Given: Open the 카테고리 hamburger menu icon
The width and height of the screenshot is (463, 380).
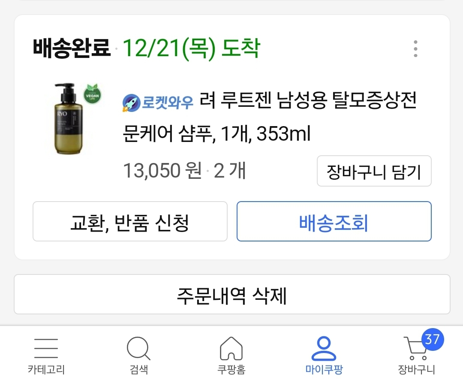Looking at the screenshot, I should (x=46, y=348).
